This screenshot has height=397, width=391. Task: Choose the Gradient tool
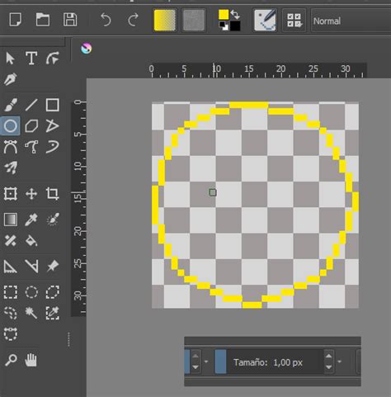(x=11, y=220)
